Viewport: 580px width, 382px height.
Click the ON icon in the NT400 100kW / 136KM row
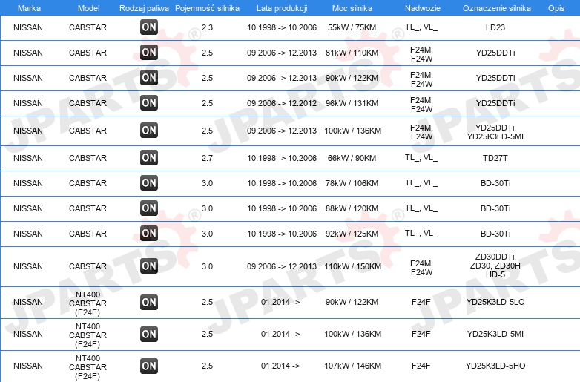click(149, 334)
